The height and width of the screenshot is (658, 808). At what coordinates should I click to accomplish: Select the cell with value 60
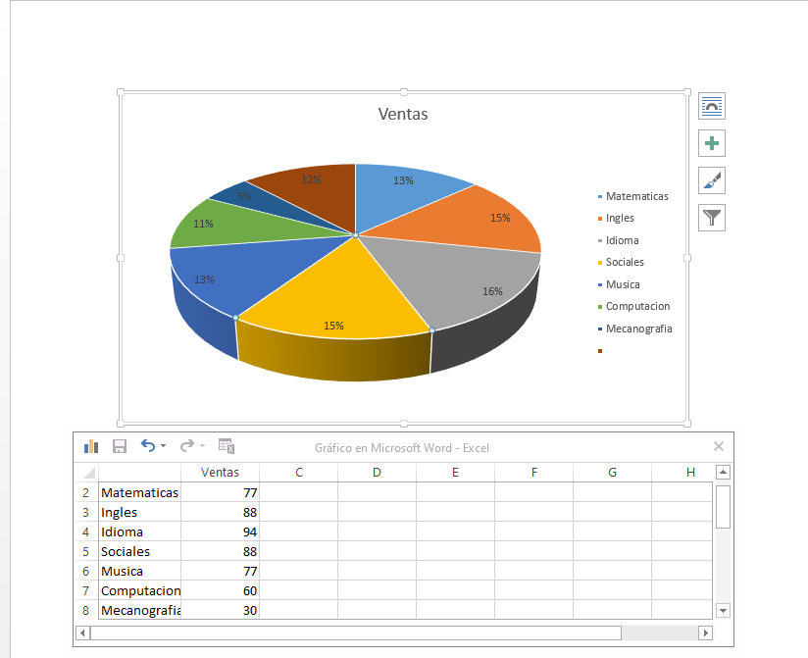[220, 590]
